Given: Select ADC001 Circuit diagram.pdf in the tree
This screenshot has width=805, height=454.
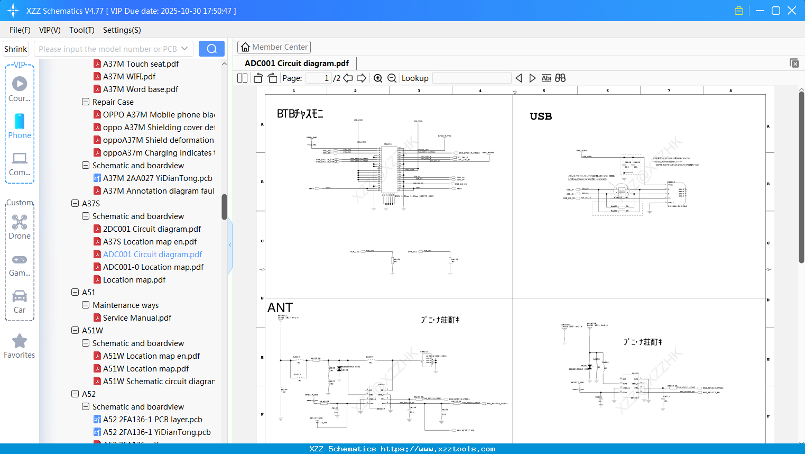Looking at the screenshot, I should 152,254.
